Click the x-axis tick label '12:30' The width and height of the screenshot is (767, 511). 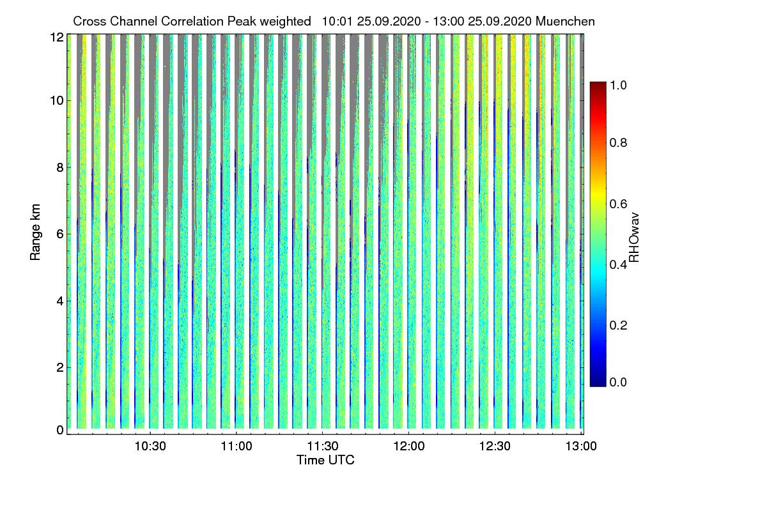coord(495,446)
